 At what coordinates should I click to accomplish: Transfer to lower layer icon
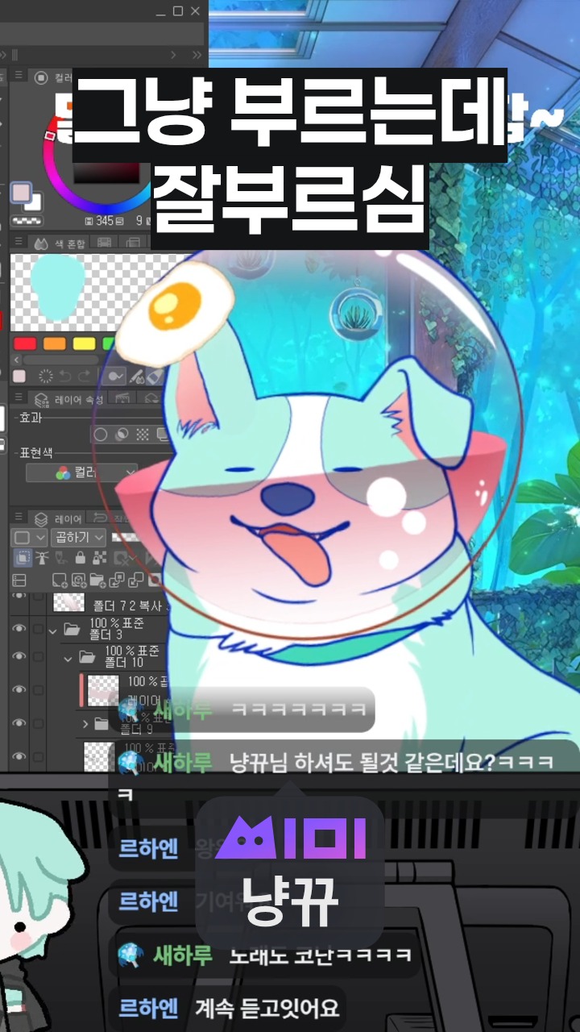click(117, 580)
